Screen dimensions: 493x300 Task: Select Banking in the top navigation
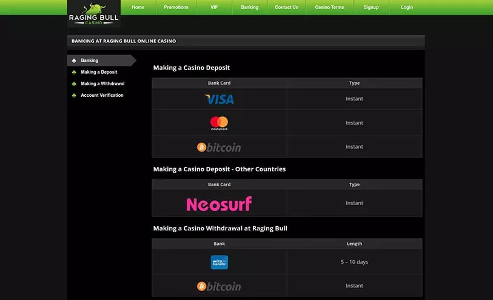(x=250, y=7)
